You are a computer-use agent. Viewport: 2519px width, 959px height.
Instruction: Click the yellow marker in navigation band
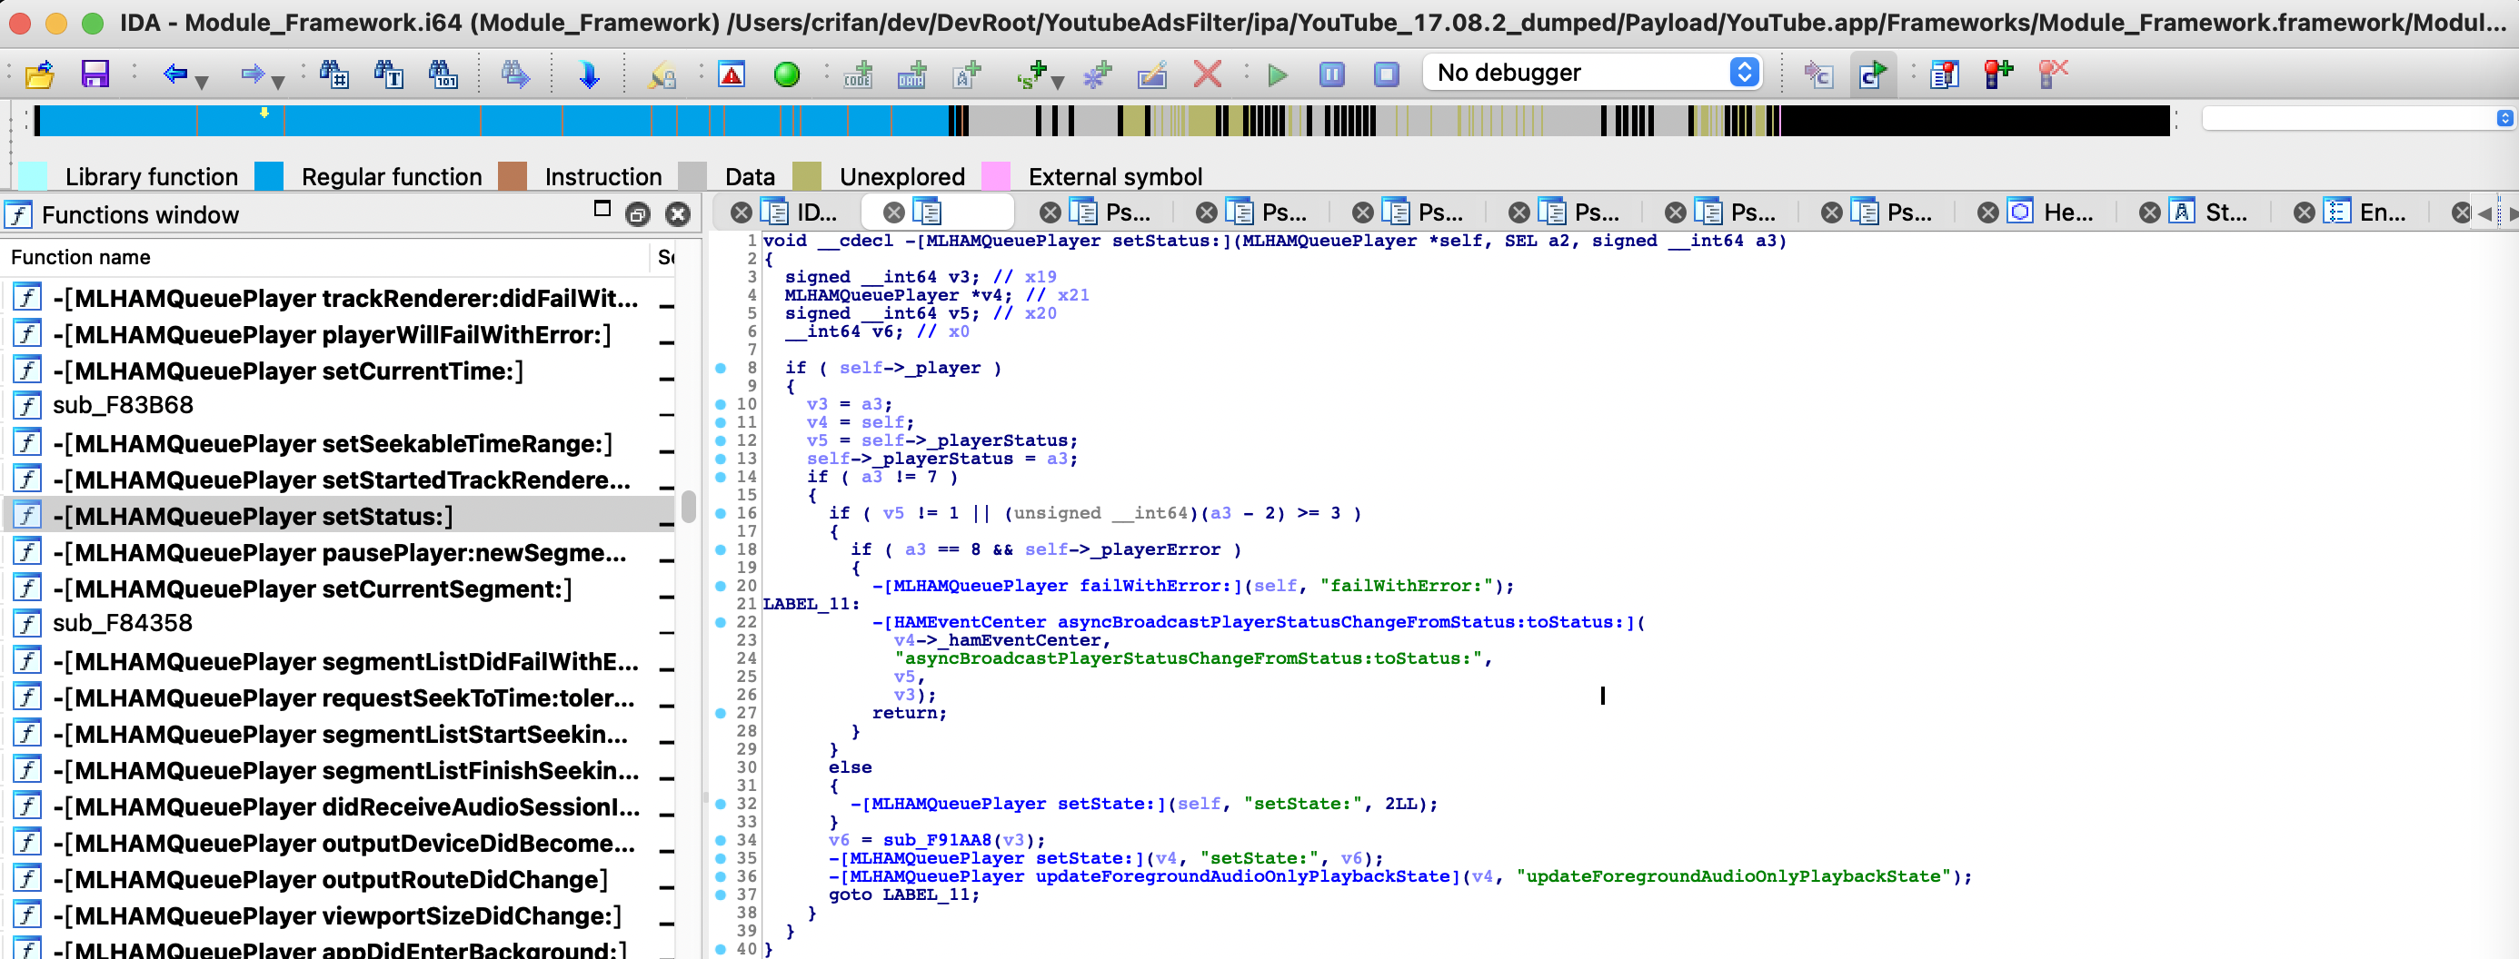pyautogui.click(x=264, y=114)
